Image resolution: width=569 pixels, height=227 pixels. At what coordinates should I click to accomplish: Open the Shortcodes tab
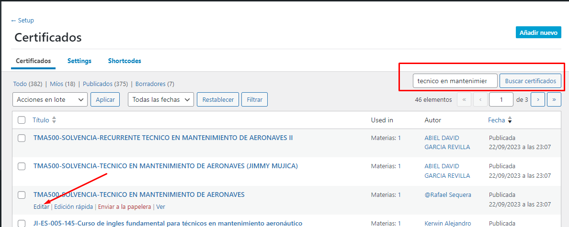click(125, 61)
